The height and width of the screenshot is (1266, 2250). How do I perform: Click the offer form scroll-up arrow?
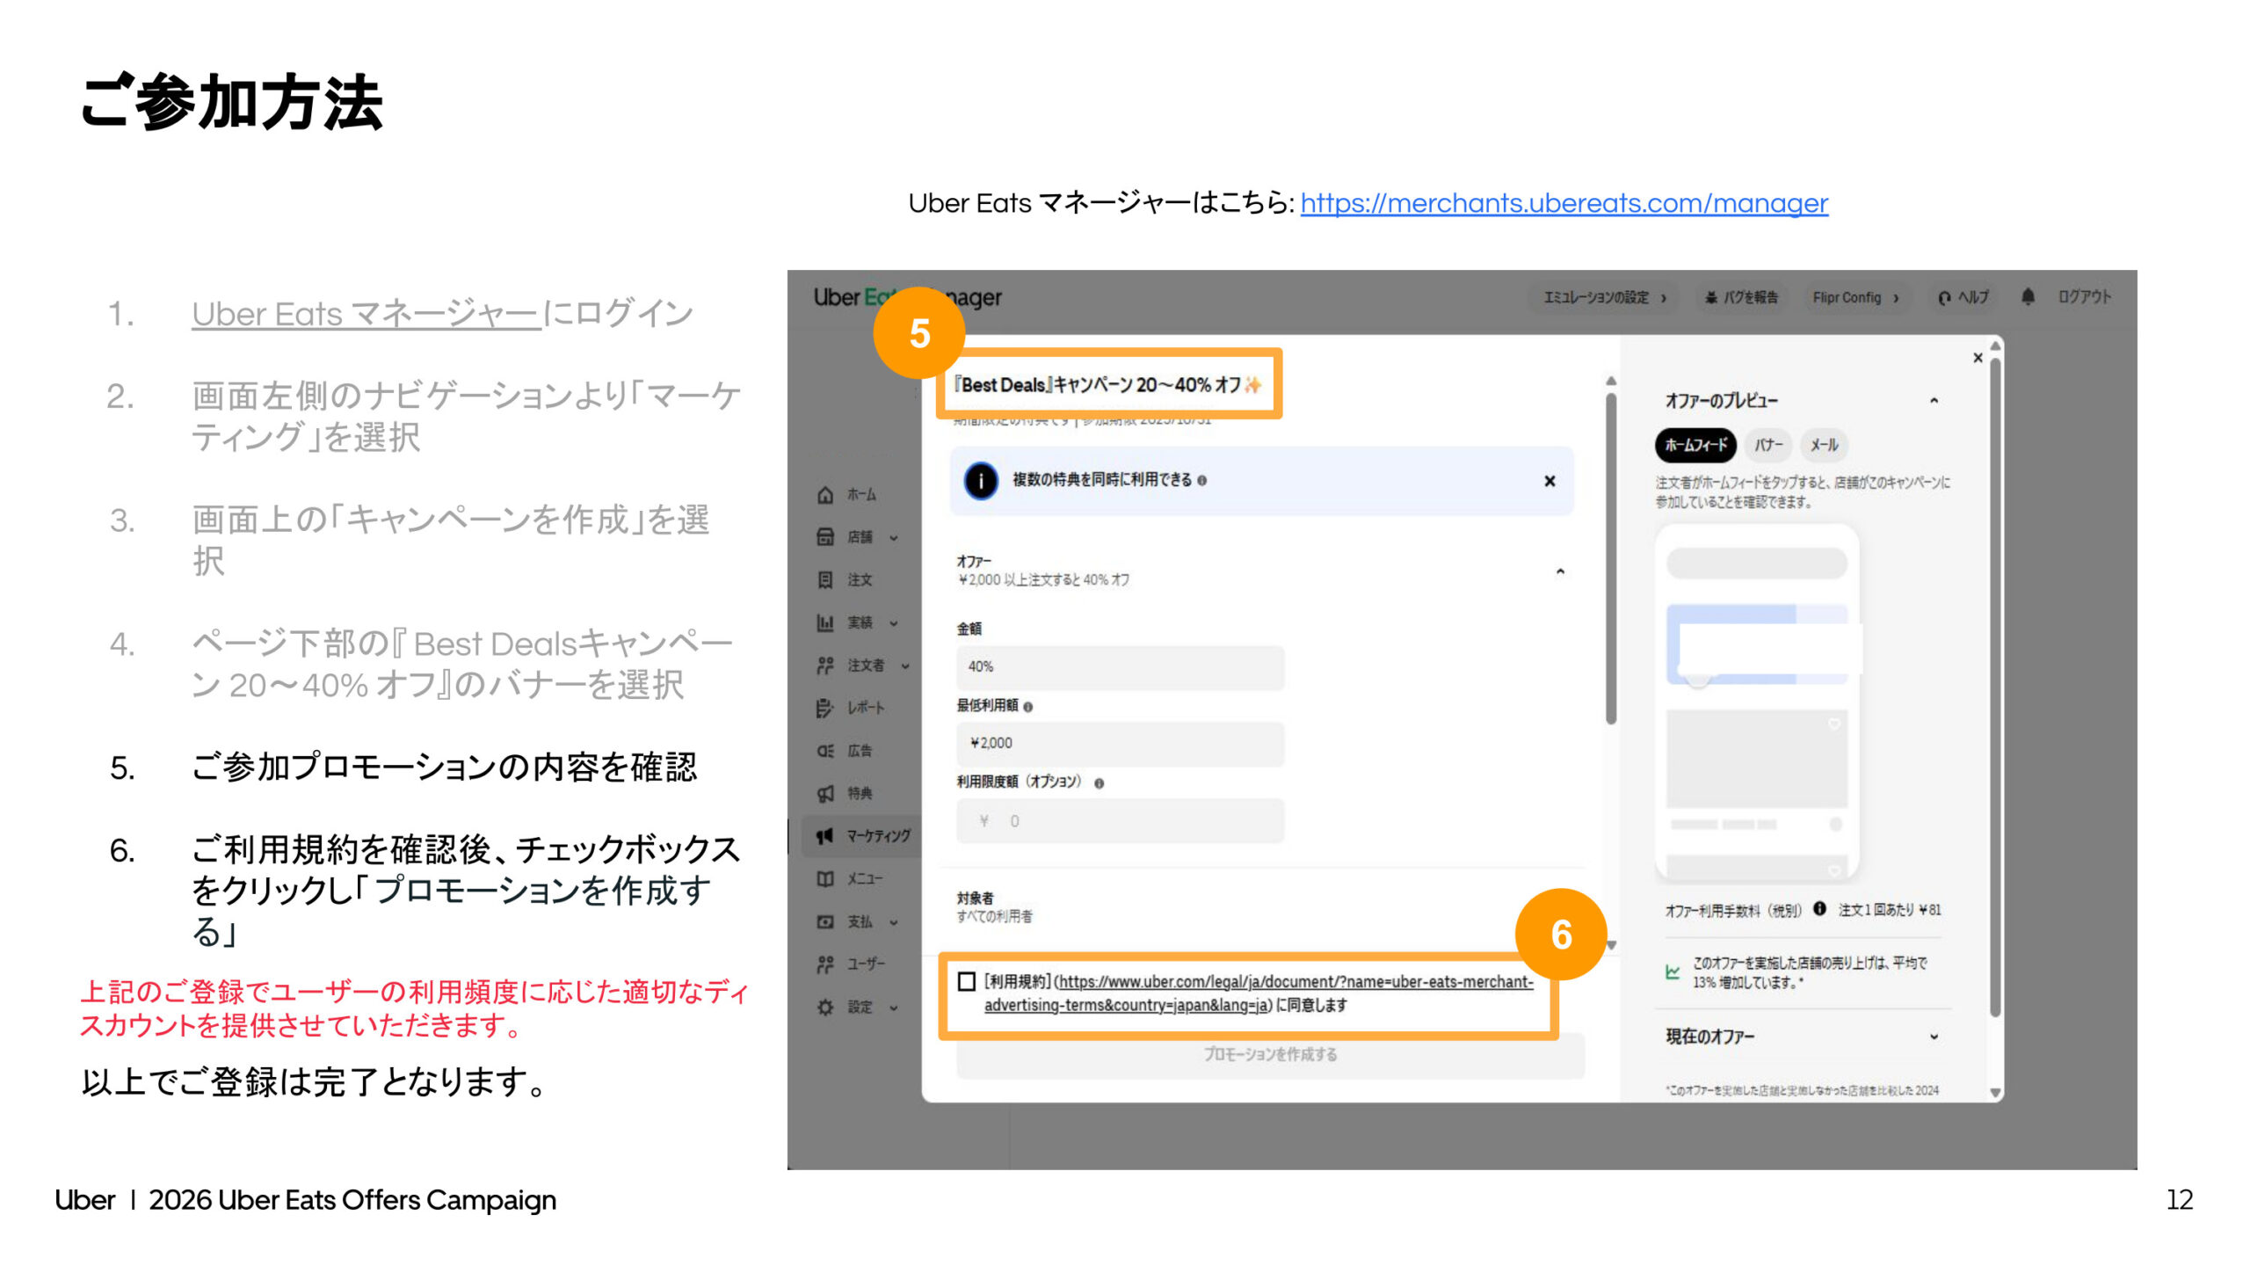1611,381
